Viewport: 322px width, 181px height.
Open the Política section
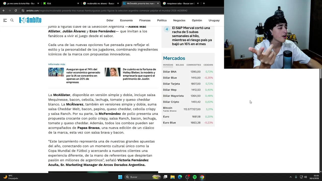162,20
